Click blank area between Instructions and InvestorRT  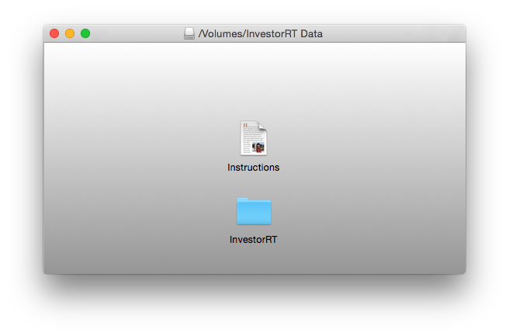[x=254, y=185]
